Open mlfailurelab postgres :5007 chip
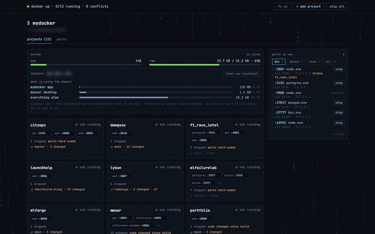This screenshot has width=375, height=234. pyautogui.click(x=205, y=175)
